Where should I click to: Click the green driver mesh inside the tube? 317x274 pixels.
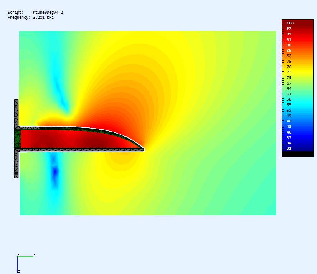click(x=18, y=139)
